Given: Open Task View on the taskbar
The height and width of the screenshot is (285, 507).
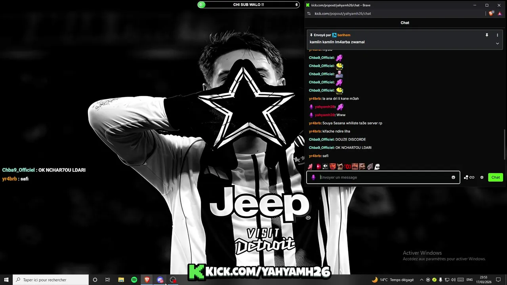Looking at the screenshot, I should (107, 280).
